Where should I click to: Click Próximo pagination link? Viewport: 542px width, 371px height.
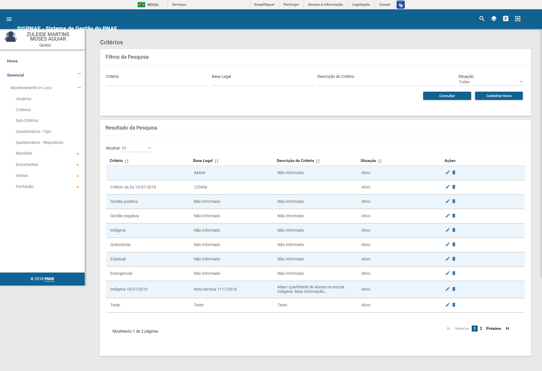pyautogui.click(x=493, y=328)
